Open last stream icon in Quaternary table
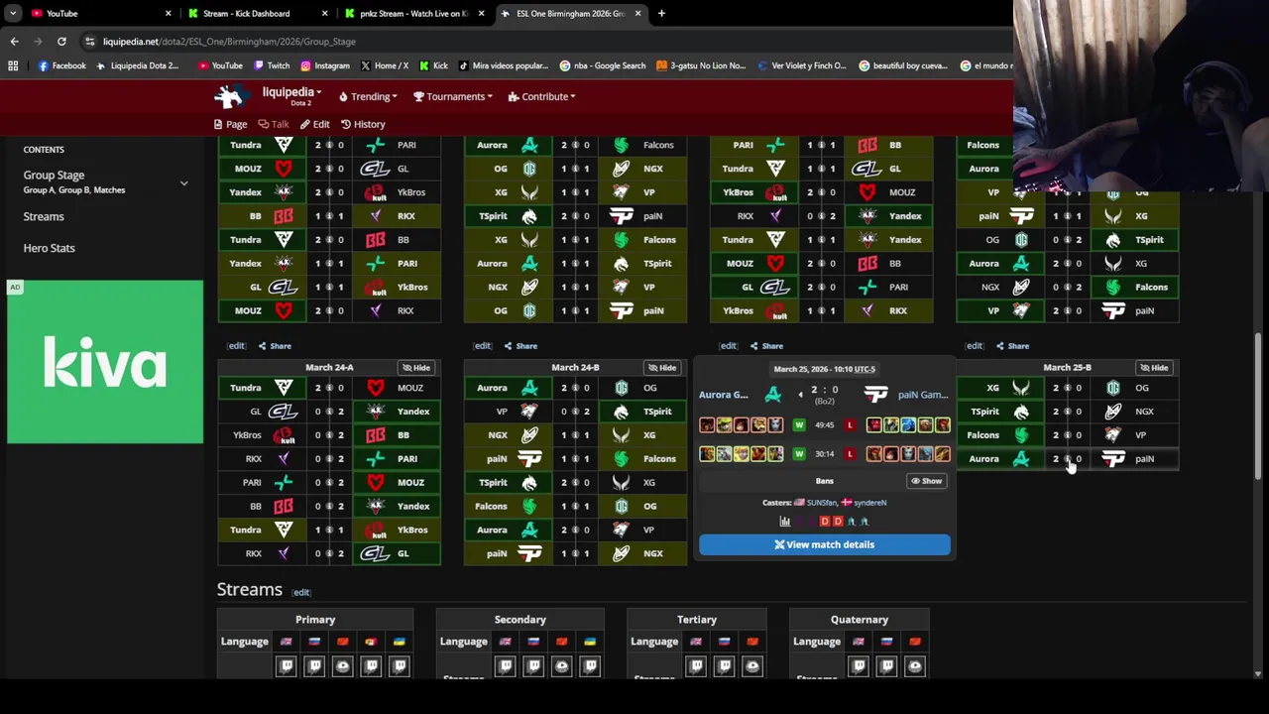The height and width of the screenshot is (714, 1269). pos(915,666)
